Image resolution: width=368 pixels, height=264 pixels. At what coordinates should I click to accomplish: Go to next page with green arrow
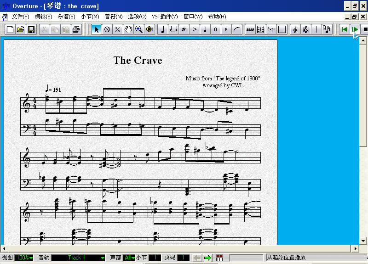(207, 258)
